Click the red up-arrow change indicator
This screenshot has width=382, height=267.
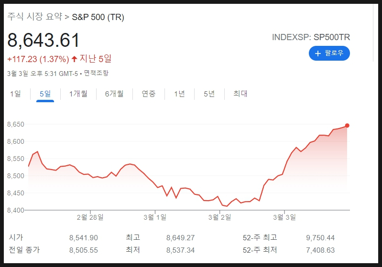[74, 59]
